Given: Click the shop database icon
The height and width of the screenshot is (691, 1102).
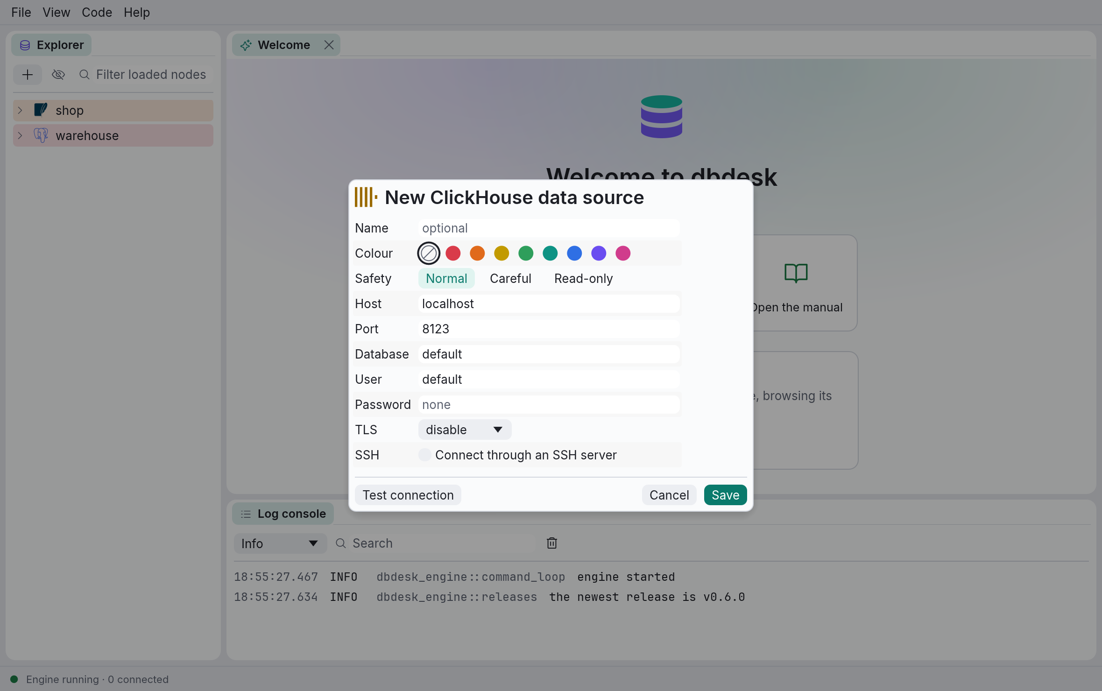Looking at the screenshot, I should (41, 110).
